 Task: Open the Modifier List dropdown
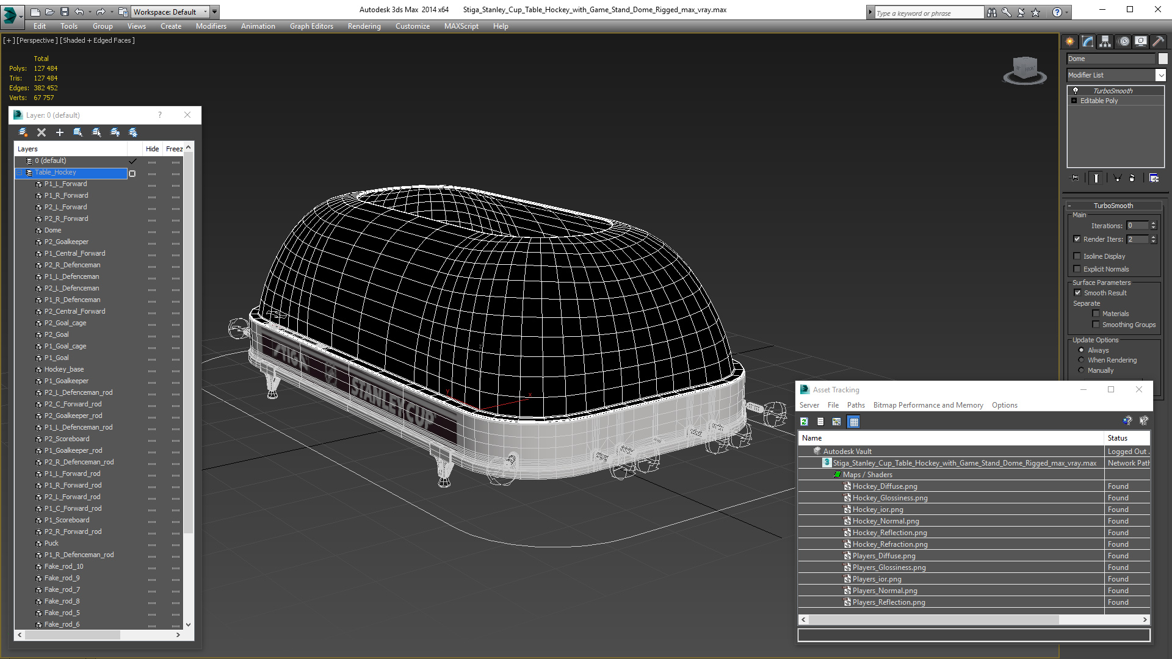coord(1160,75)
